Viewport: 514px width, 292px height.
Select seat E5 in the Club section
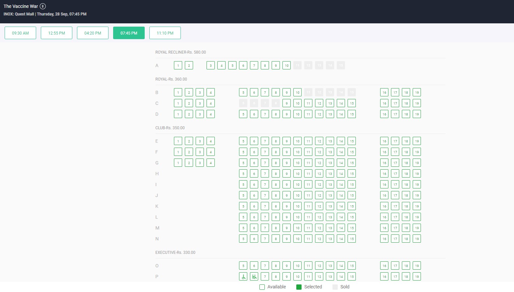pyautogui.click(x=243, y=141)
